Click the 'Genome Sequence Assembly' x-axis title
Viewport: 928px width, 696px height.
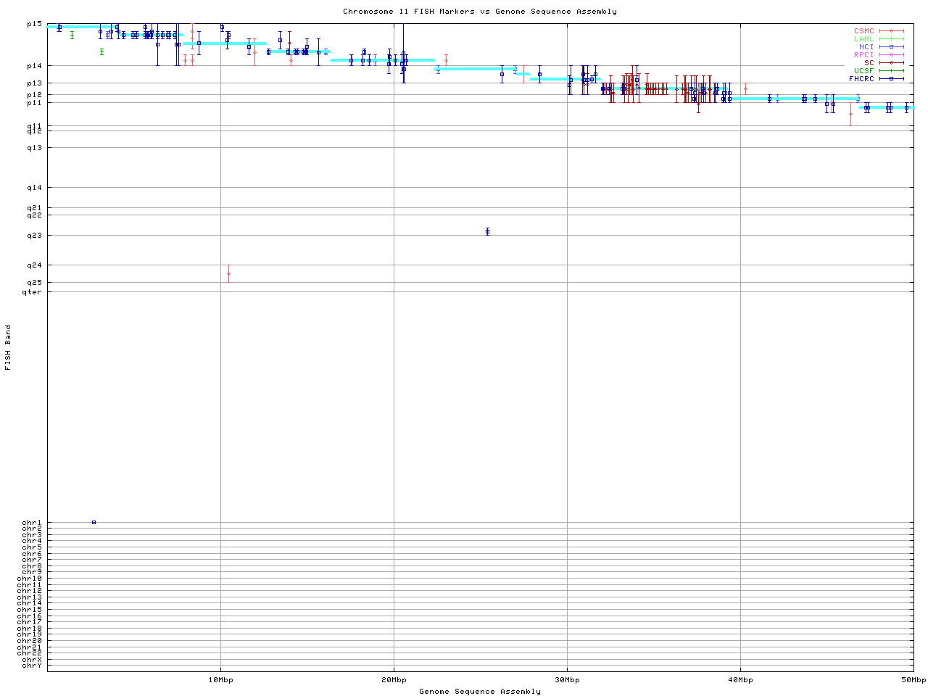480,691
